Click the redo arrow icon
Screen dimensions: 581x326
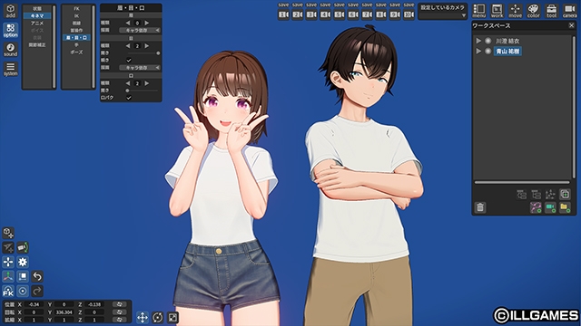tap(37, 292)
